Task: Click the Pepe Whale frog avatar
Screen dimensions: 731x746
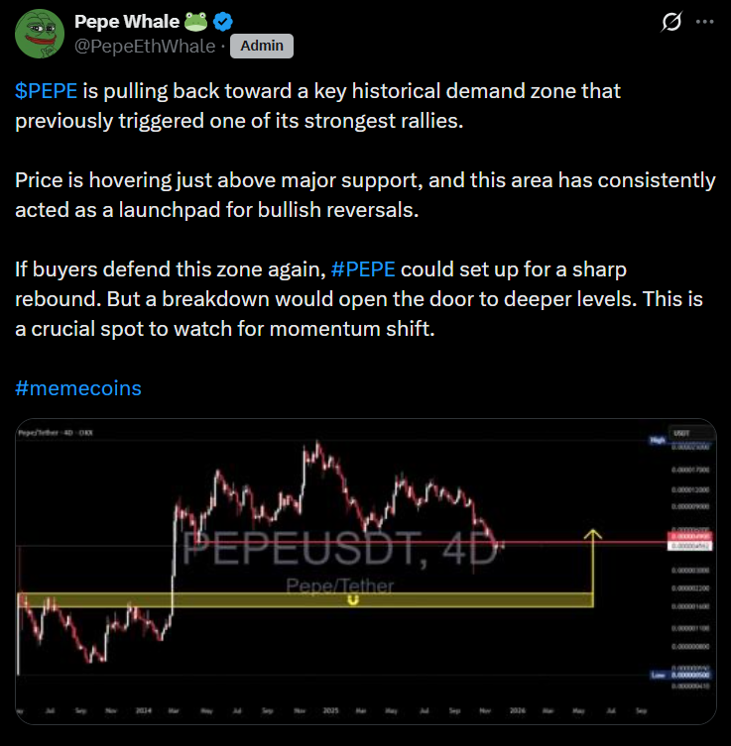Action: tap(37, 33)
